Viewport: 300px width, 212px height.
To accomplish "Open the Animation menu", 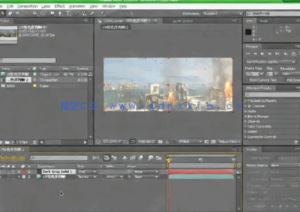I will click(x=77, y=6).
